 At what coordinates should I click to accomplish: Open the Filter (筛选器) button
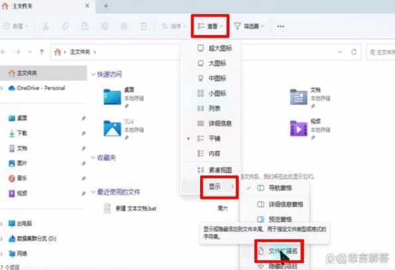point(249,26)
